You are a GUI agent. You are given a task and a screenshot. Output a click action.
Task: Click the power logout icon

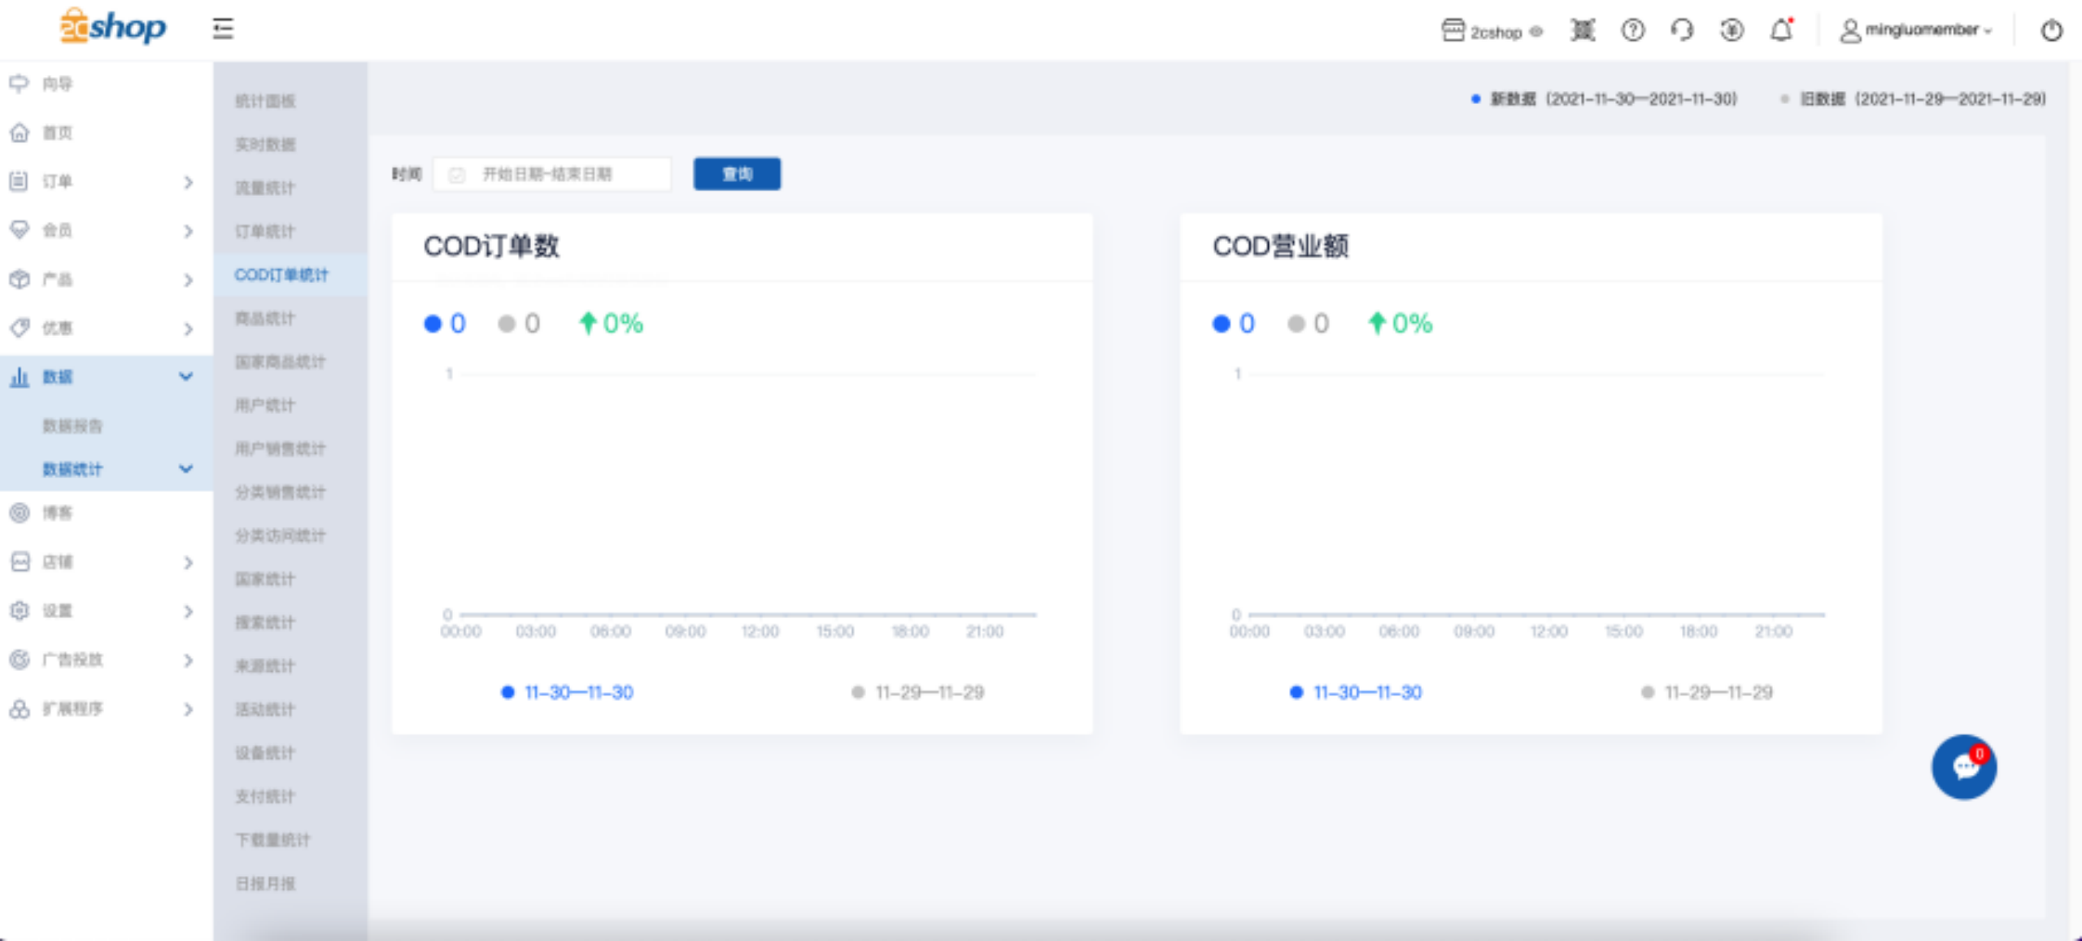[x=2051, y=31]
